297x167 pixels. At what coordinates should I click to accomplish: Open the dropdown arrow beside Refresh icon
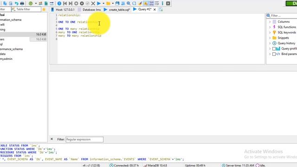(x=36, y=3)
